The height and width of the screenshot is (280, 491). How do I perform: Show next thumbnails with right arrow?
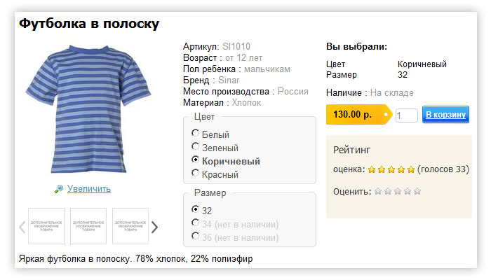point(154,227)
